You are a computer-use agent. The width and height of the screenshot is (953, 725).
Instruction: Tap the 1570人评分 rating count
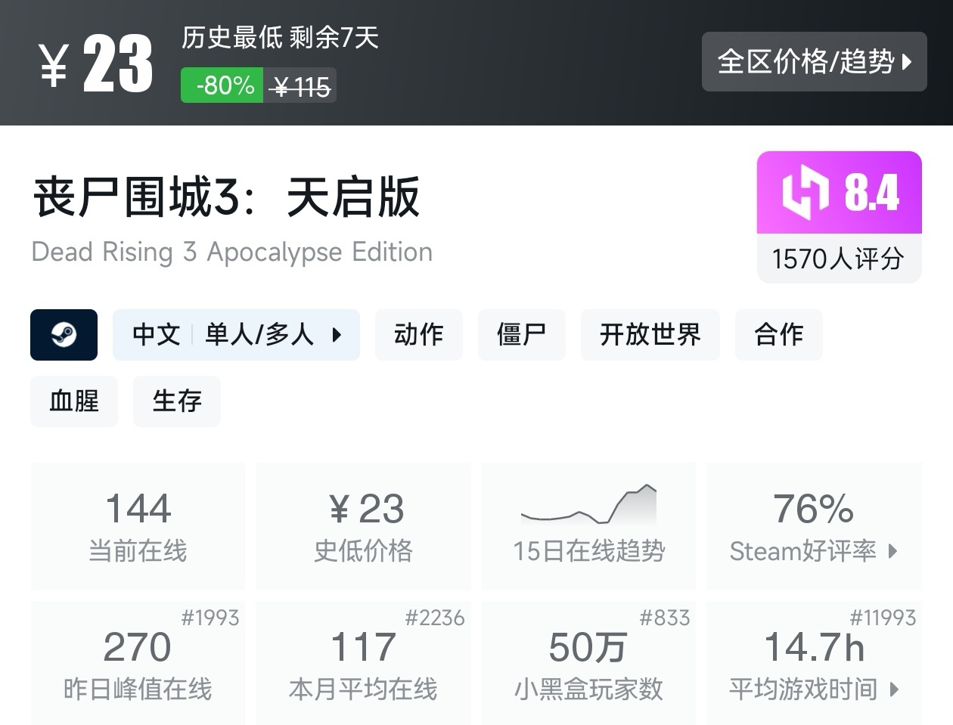pyautogui.click(x=838, y=259)
